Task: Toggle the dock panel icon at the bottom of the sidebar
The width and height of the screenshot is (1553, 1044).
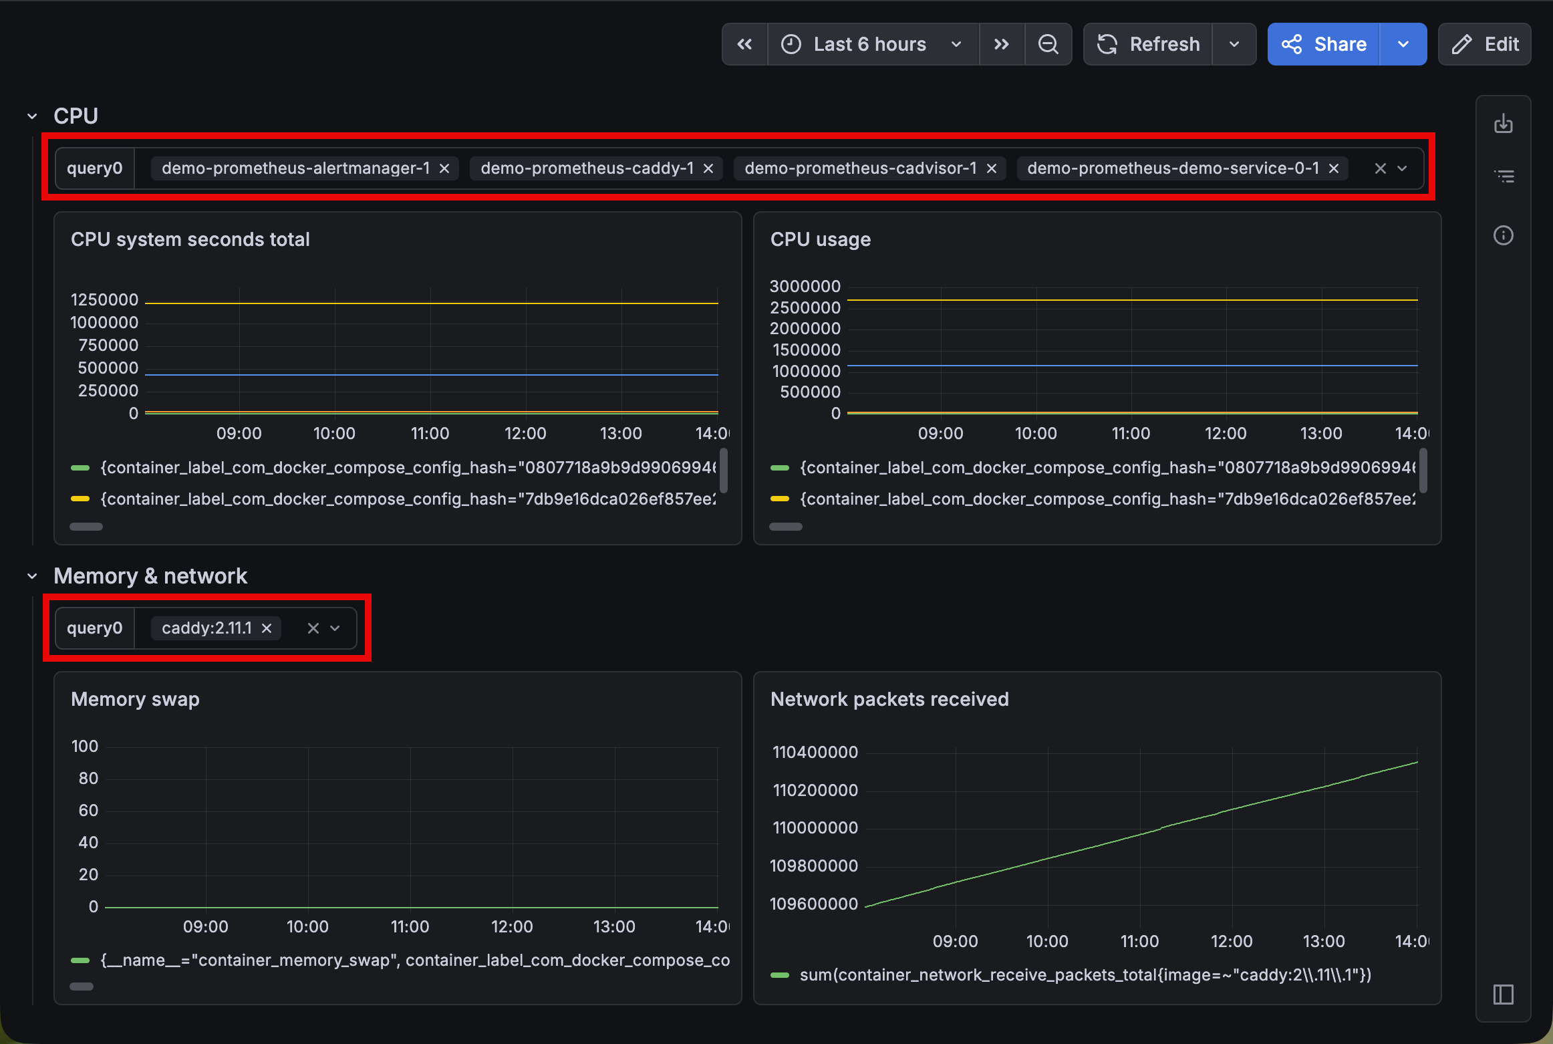Action: [1503, 995]
